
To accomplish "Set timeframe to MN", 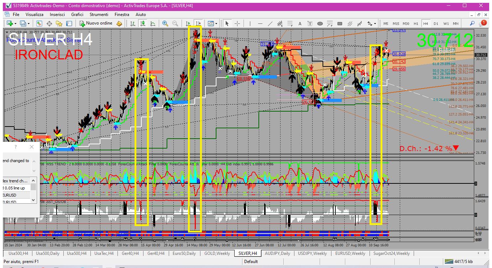I will 456,23.
